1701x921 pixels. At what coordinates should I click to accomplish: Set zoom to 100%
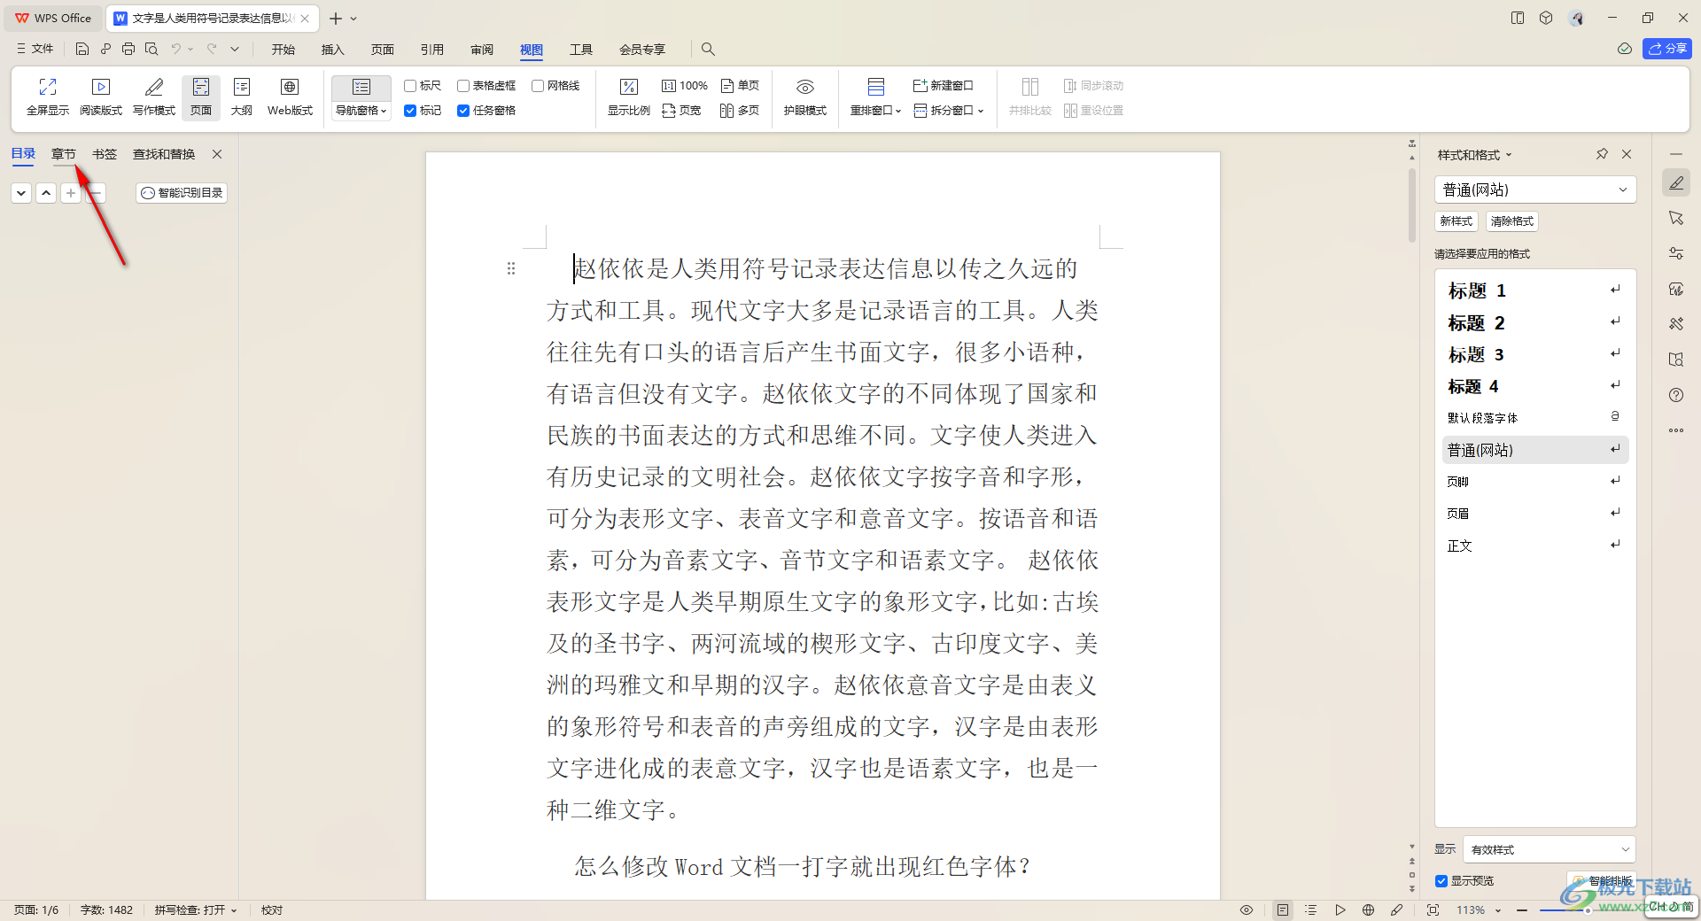point(685,86)
